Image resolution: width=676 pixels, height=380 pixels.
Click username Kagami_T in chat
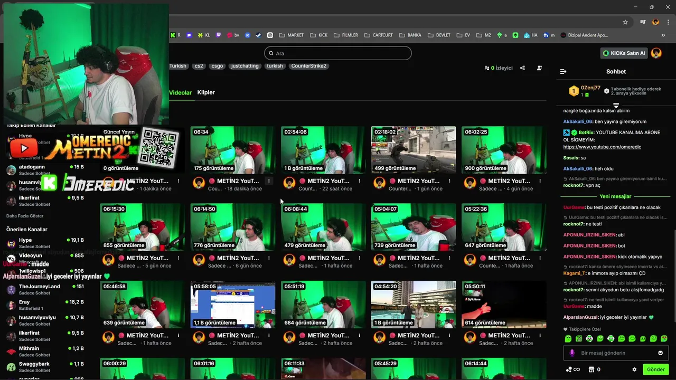click(574, 273)
